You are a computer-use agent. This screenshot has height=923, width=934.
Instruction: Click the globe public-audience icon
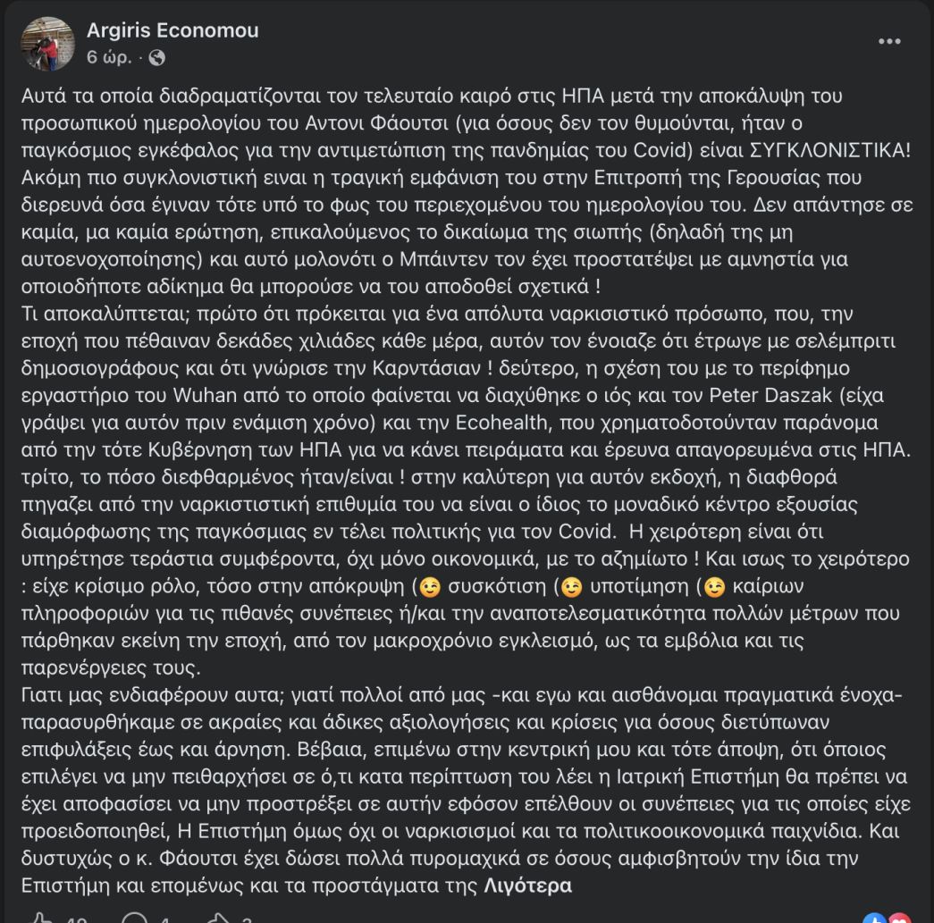(156, 57)
